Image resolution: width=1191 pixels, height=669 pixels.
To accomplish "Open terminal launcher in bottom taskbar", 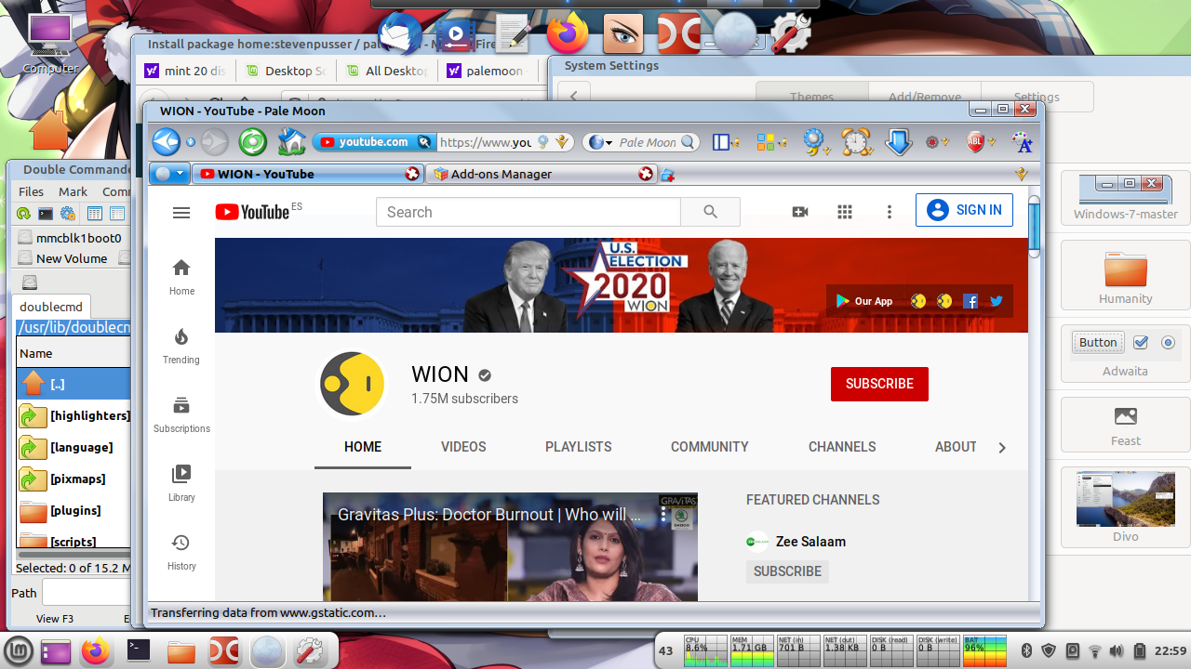I will click(x=139, y=650).
